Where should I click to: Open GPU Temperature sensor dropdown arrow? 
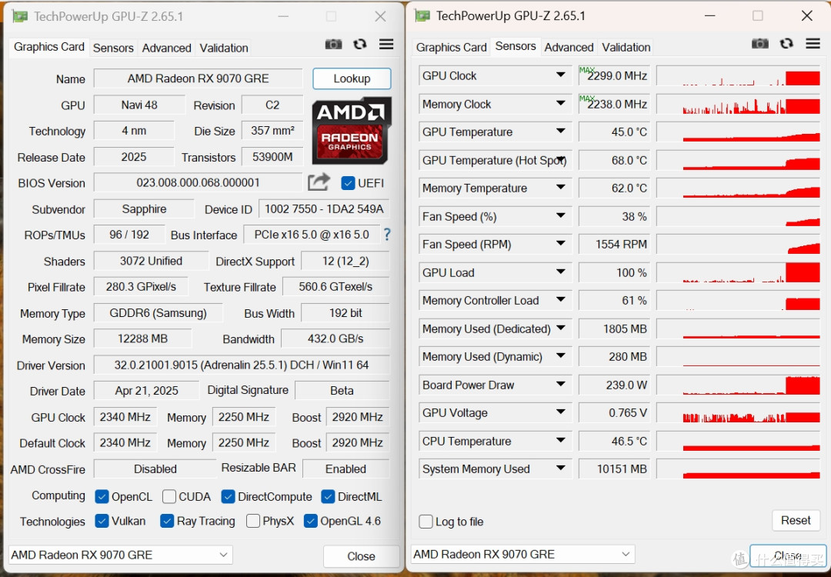click(x=560, y=131)
